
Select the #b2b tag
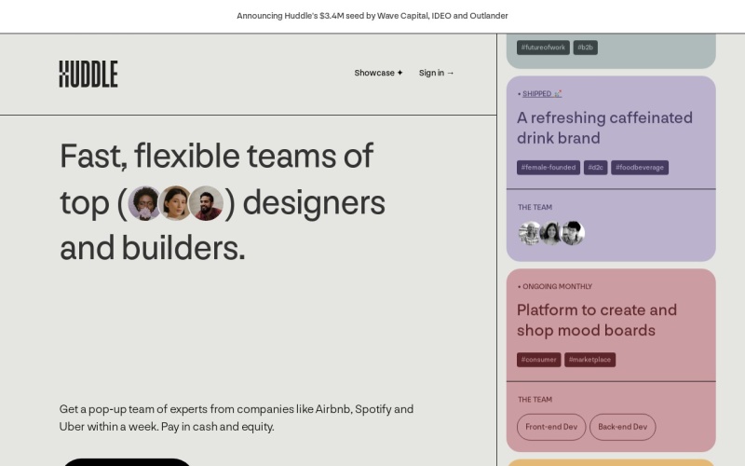click(x=585, y=48)
